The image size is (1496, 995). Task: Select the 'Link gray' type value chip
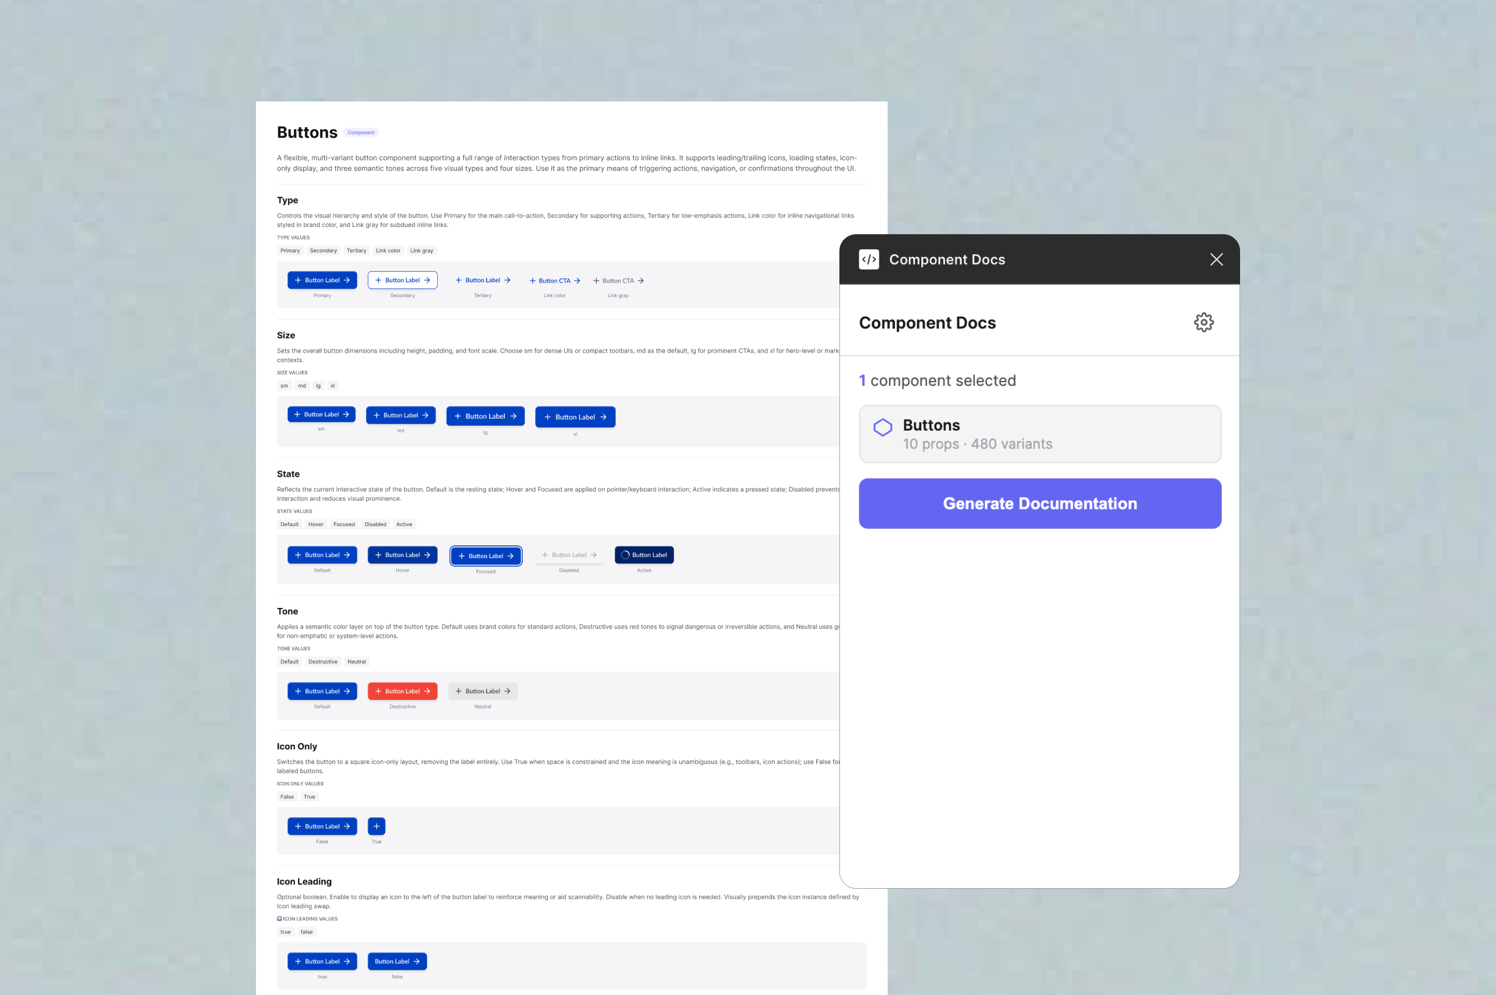coord(422,250)
